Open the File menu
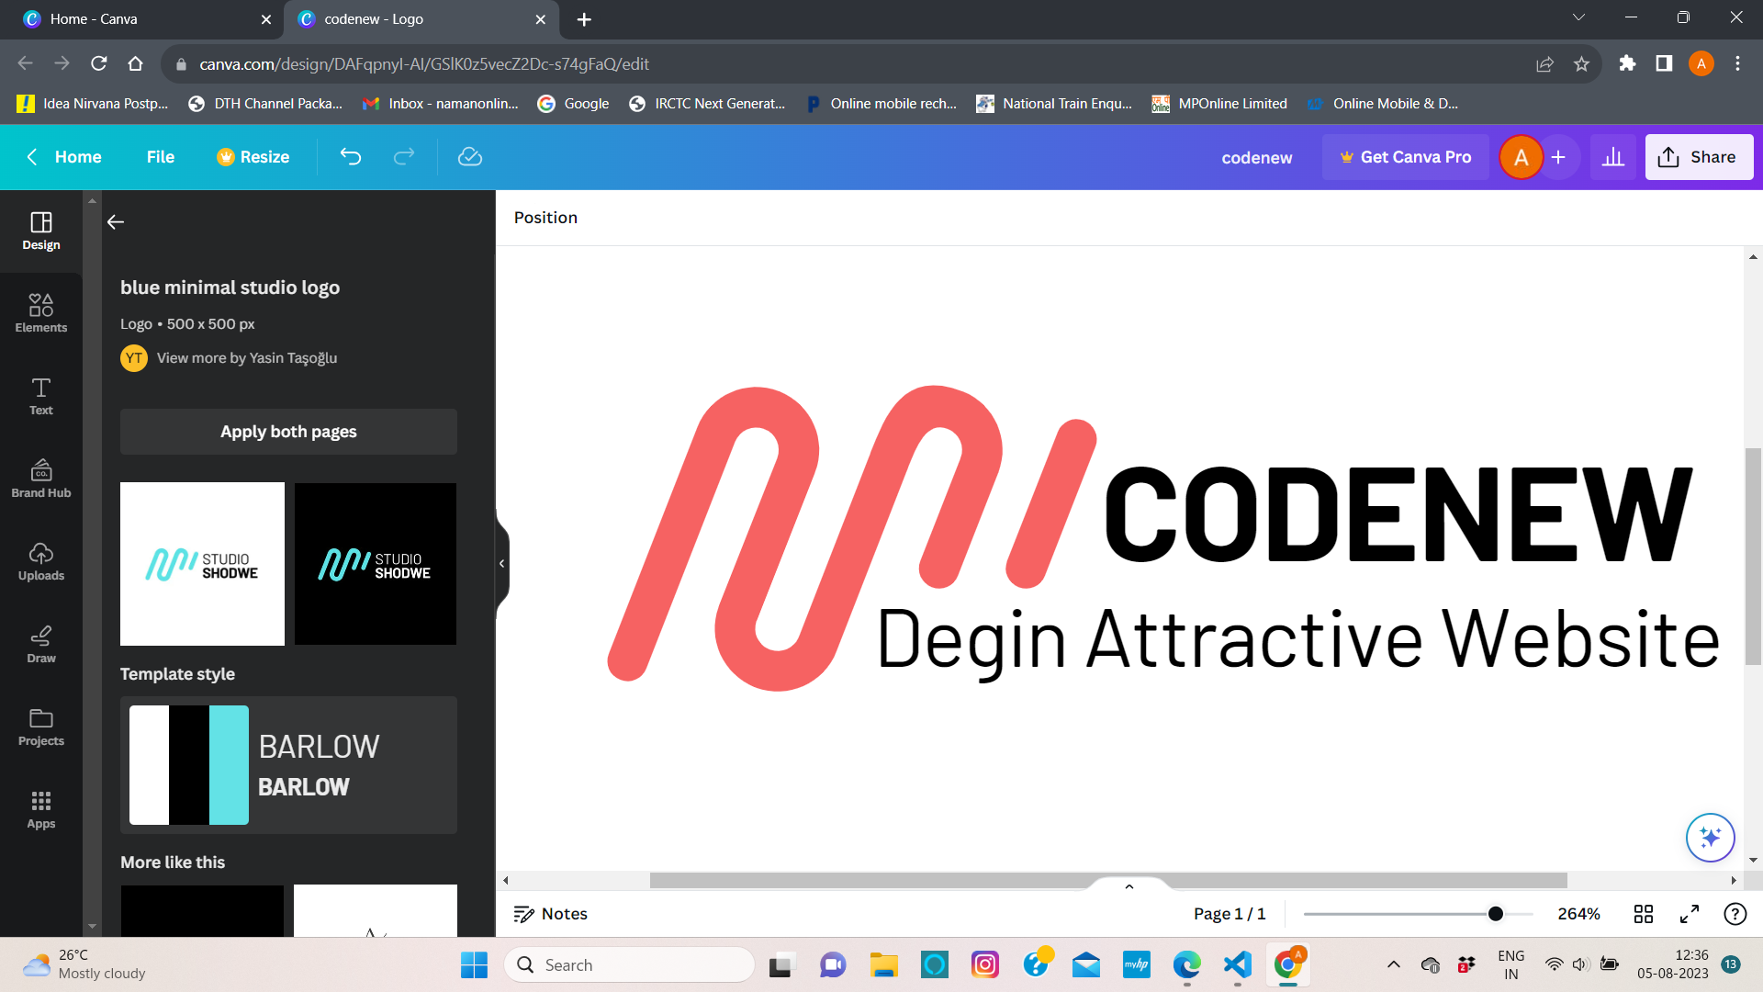 pos(160,157)
